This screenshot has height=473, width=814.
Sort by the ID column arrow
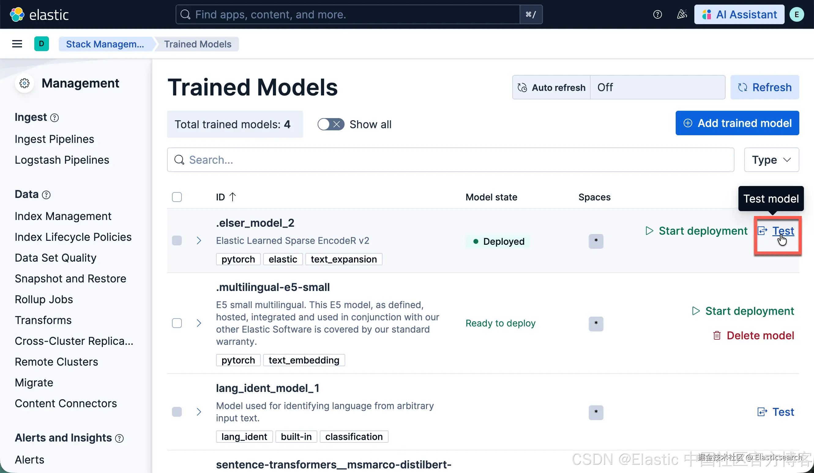pos(233,197)
